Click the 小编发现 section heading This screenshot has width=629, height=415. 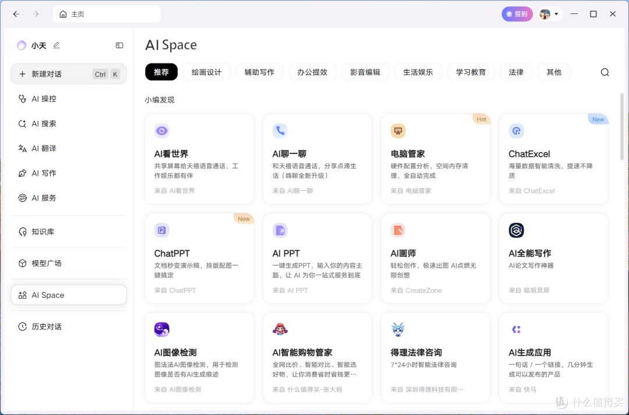point(160,100)
